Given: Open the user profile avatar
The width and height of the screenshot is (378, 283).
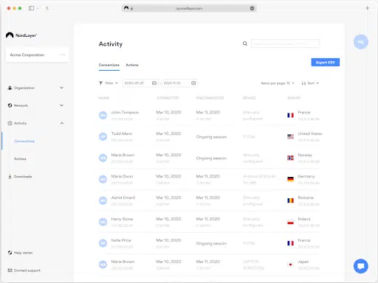Looking at the screenshot, I should click(361, 42).
